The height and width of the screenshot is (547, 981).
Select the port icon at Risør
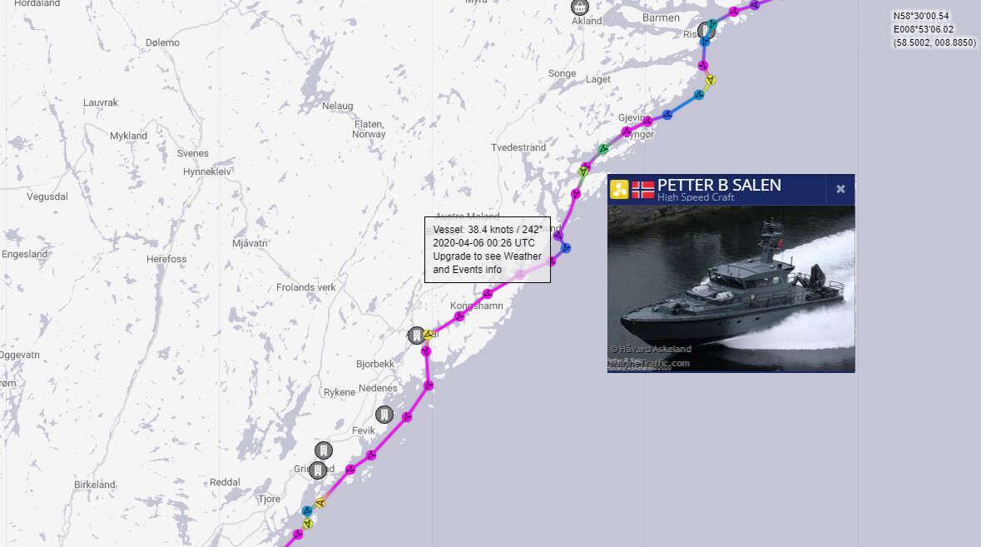(706, 30)
